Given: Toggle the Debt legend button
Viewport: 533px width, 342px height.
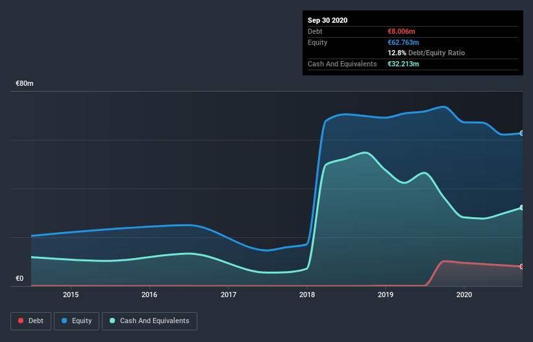Looking at the screenshot, I should (x=31, y=321).
